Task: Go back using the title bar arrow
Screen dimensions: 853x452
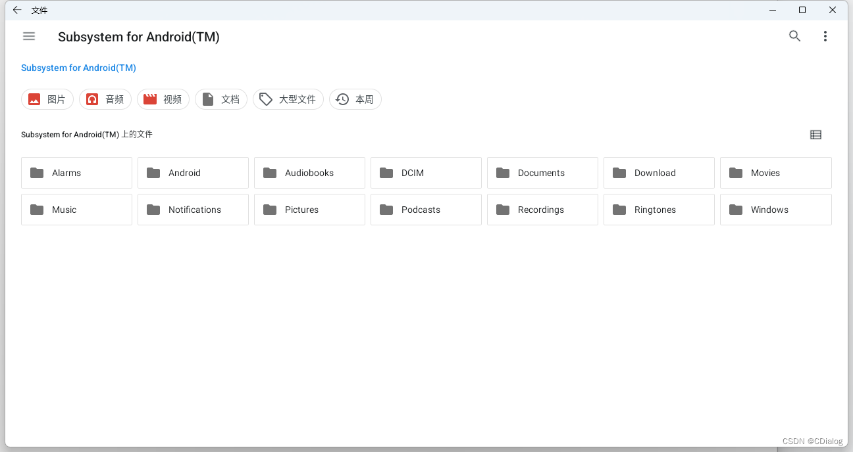Action: click(17, 10)
